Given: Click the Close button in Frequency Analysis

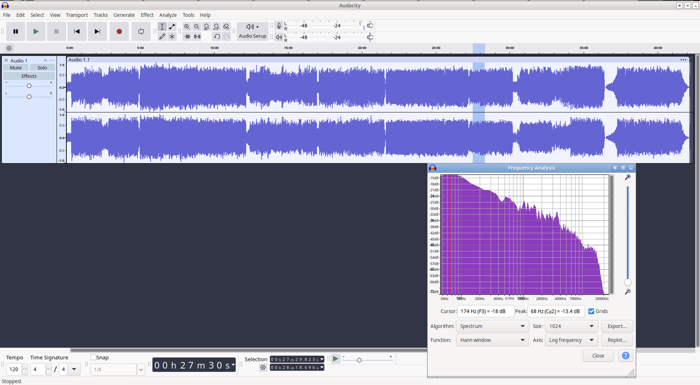Looking at the screenshot, I should click(x=598, y=355).
